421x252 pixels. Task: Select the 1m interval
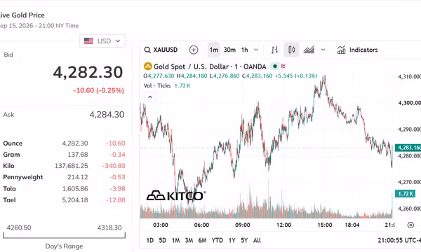point(214,50)
